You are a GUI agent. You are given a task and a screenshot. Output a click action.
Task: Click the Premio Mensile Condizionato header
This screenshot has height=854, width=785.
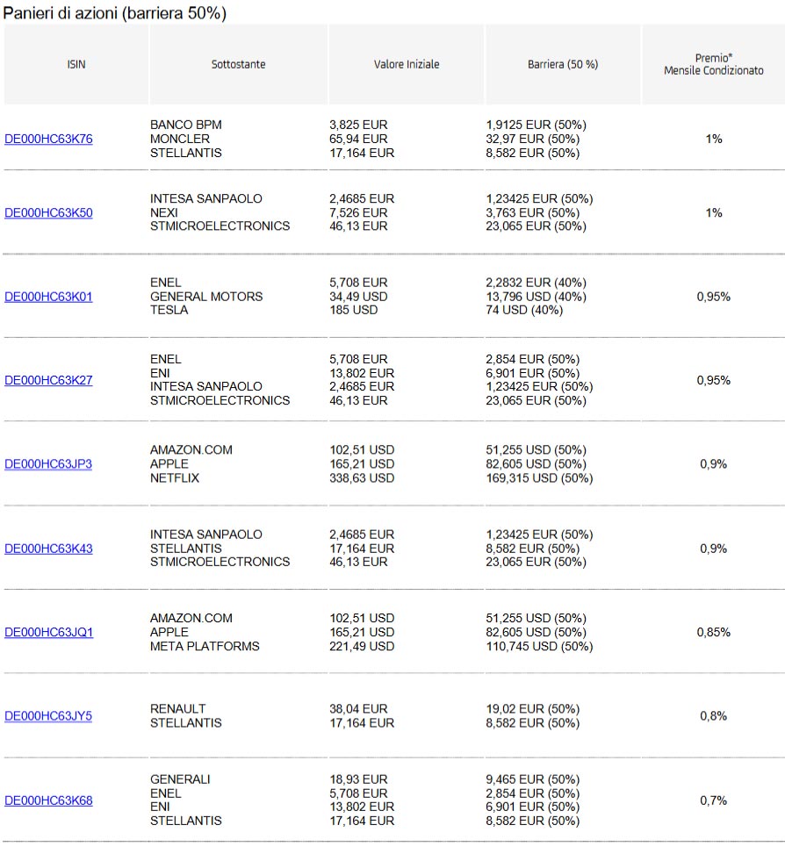(714, 65)
